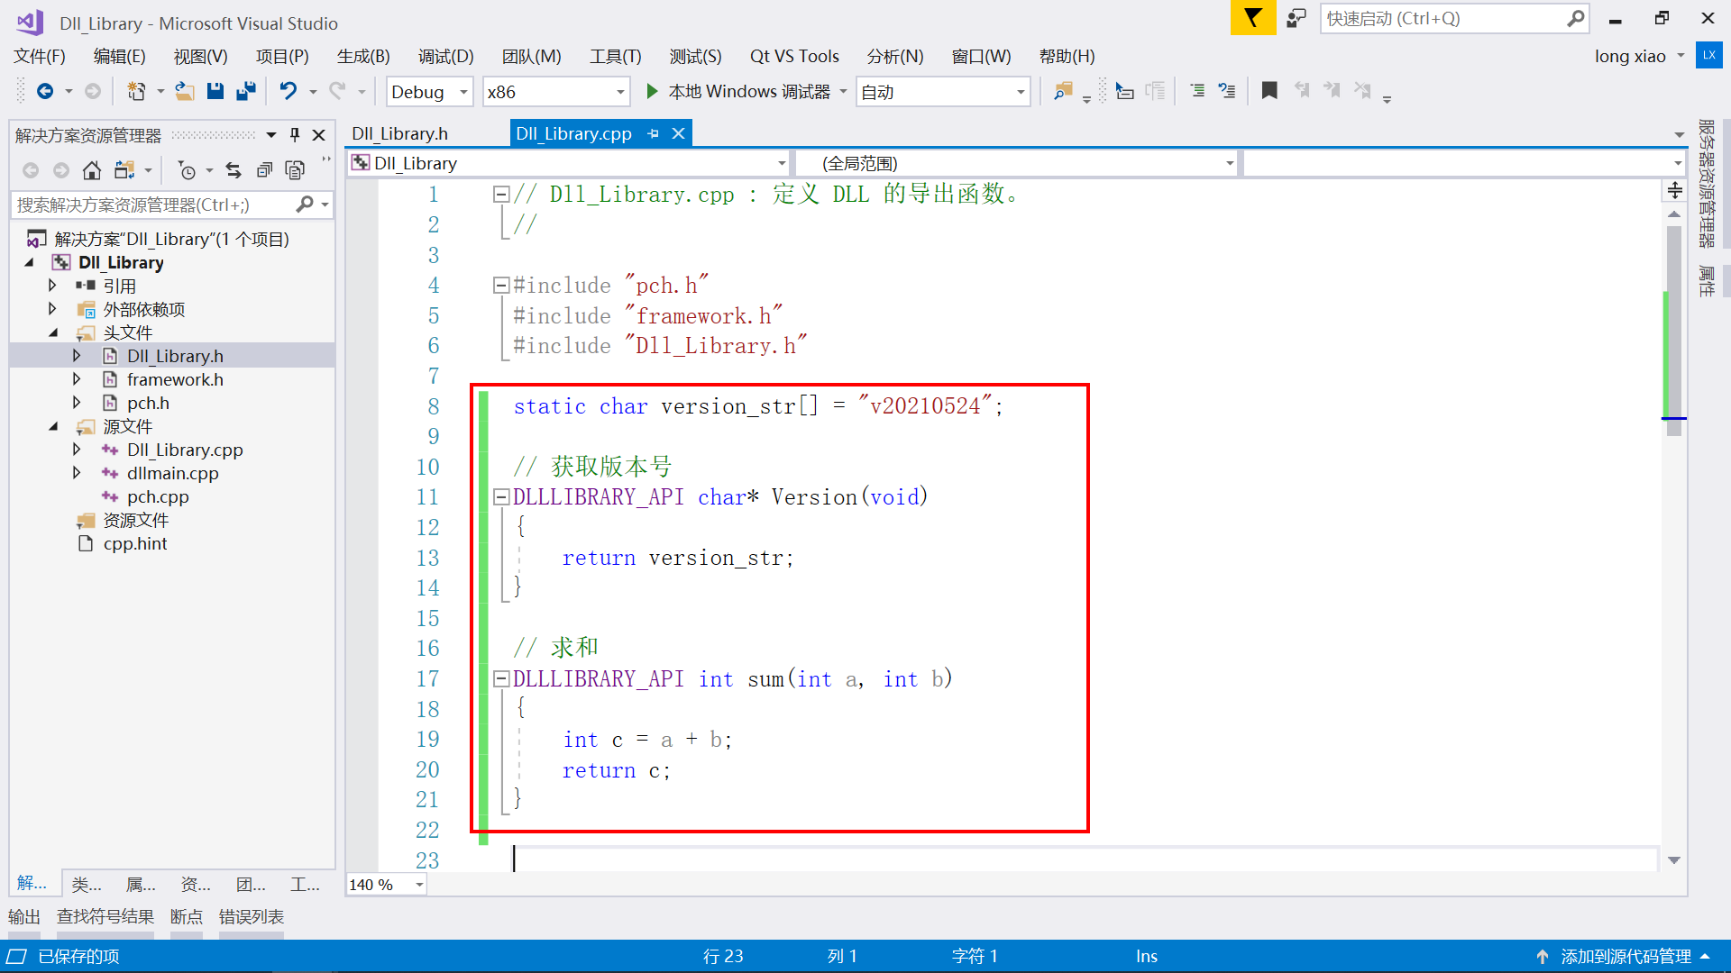Image resolution: width=1731 pixels, height=973 pixels.
Task: Click Solution Explorer Home icon
Action: pyautogui.click(x=91, y=170)
